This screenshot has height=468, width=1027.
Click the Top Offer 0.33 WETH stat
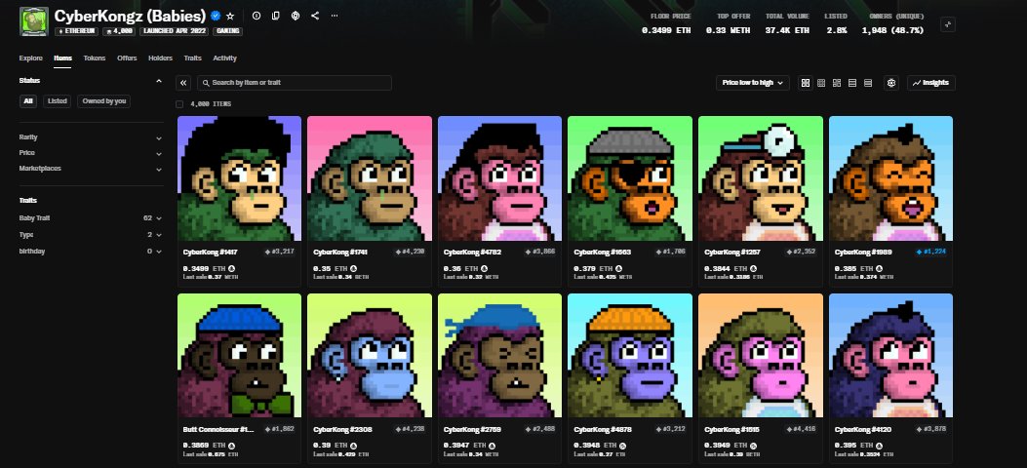tap(728, 23)
